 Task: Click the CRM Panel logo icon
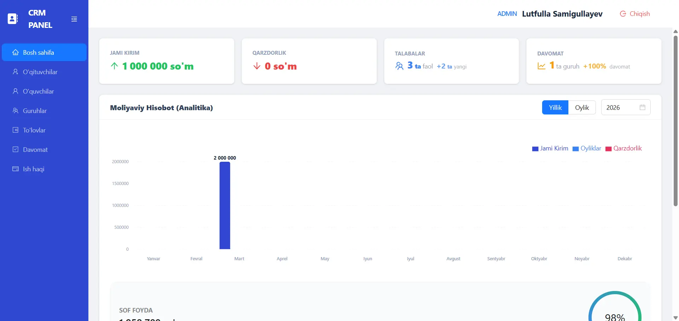click(13, 19)
